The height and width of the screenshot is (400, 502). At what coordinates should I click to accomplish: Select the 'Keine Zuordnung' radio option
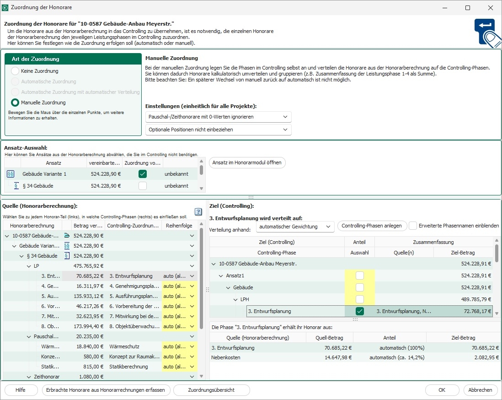tap(15, 71)
